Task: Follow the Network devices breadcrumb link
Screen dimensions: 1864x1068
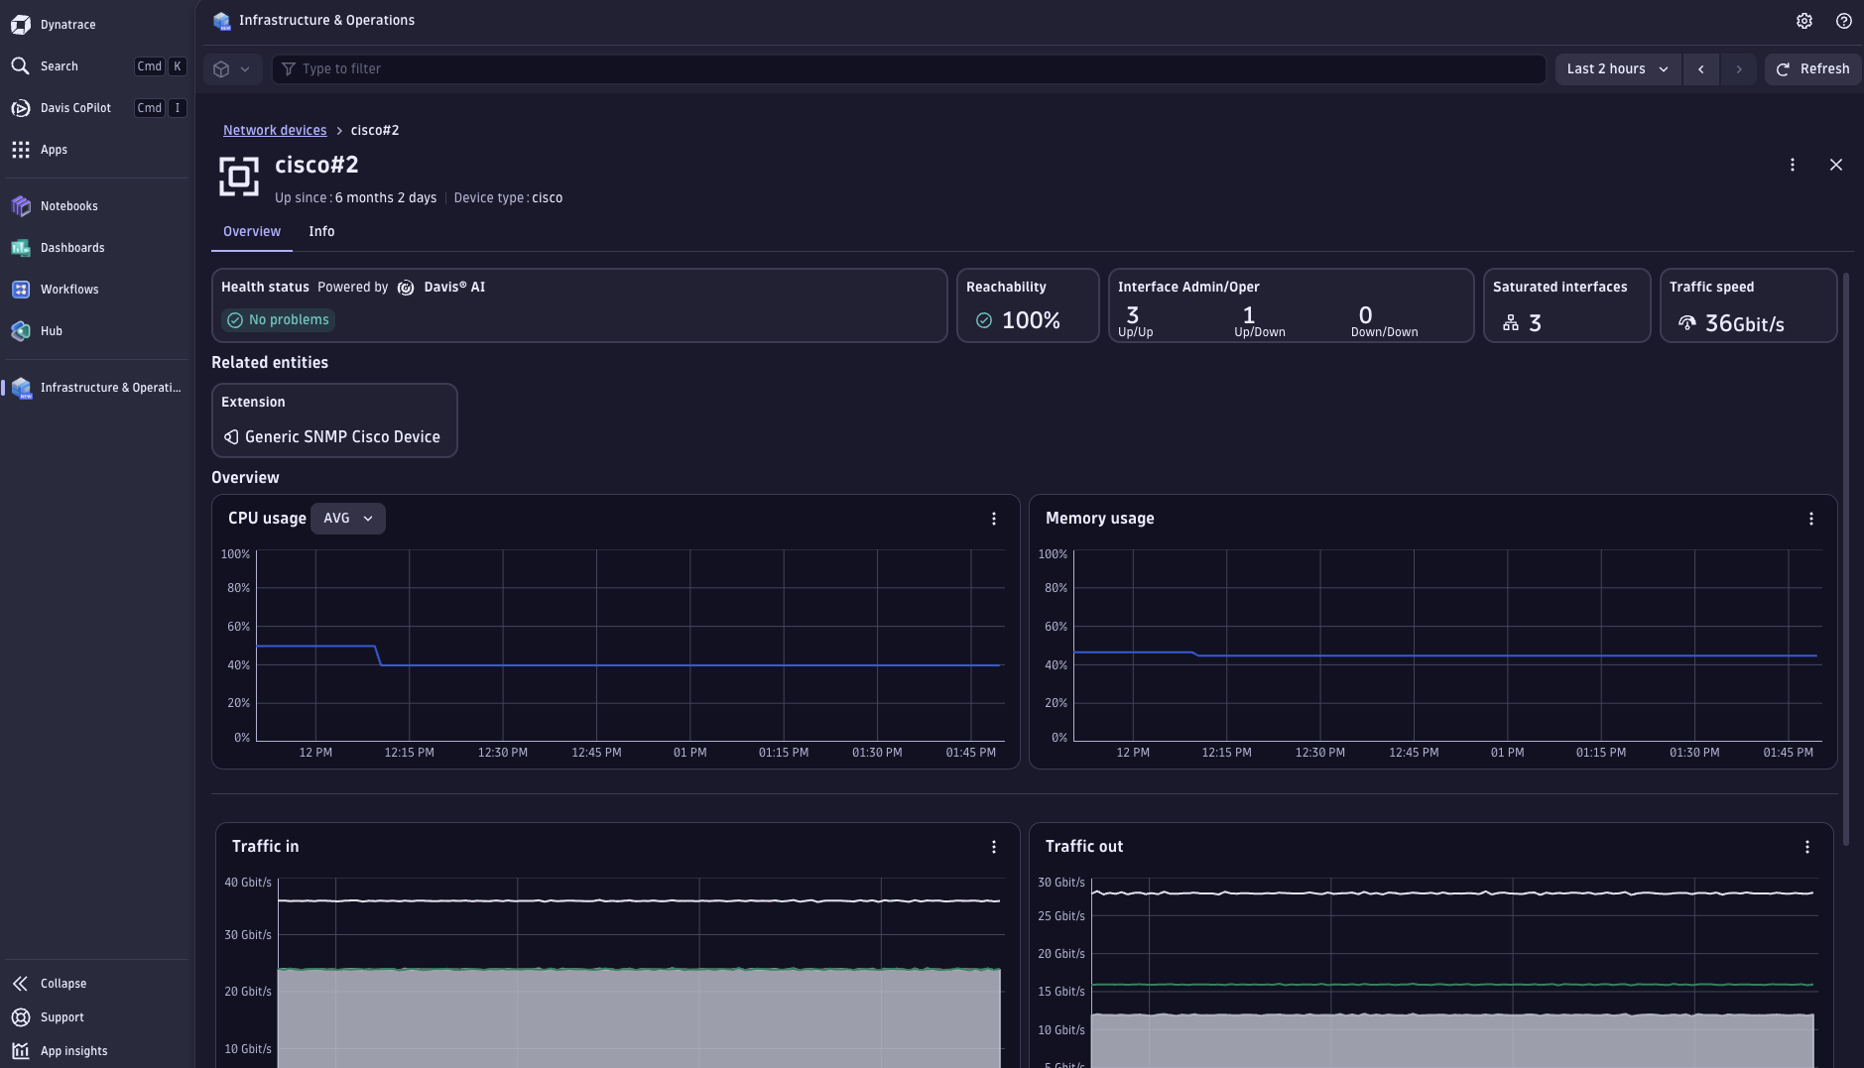Action: pos(275,131)
